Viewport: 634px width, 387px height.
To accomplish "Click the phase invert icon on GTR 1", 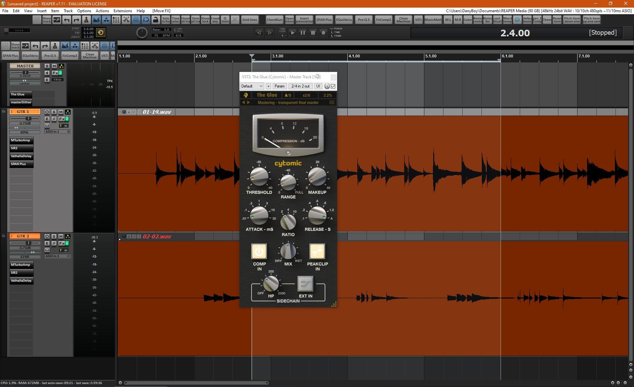I will point(54,119).
